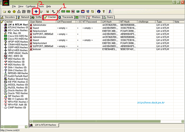The image size is (185, 132).
Task: Select SHA-1 Hashes (0) in the tree
Action: (17, 67)
